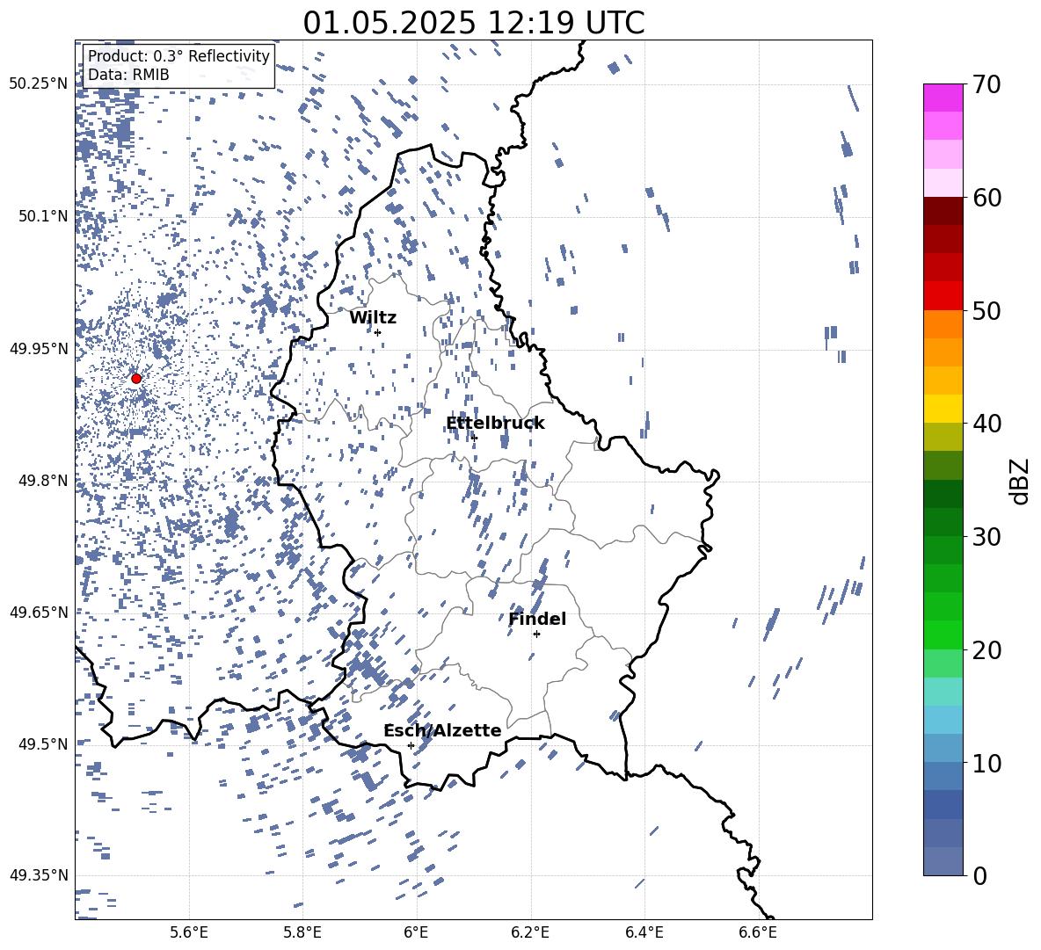Viewport: 1041px width, 950px height.
Task: Click the magenta top colorbar segment
Action: (943, 98)
